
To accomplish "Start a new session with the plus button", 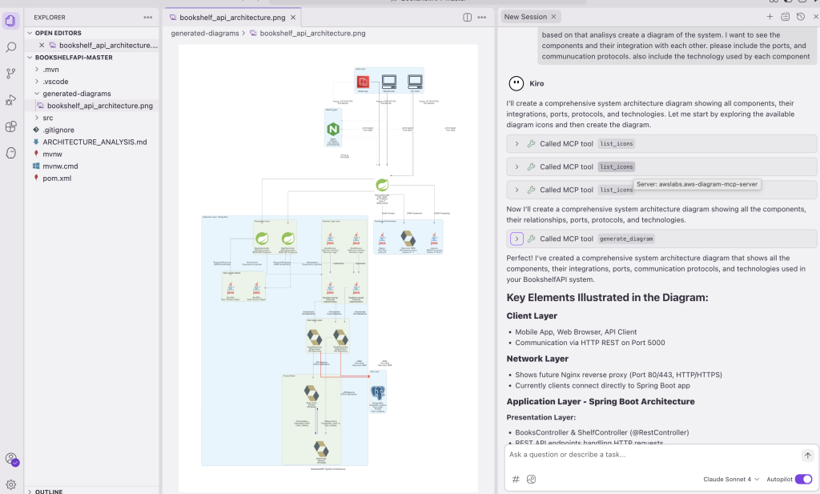I will [770, 16].
